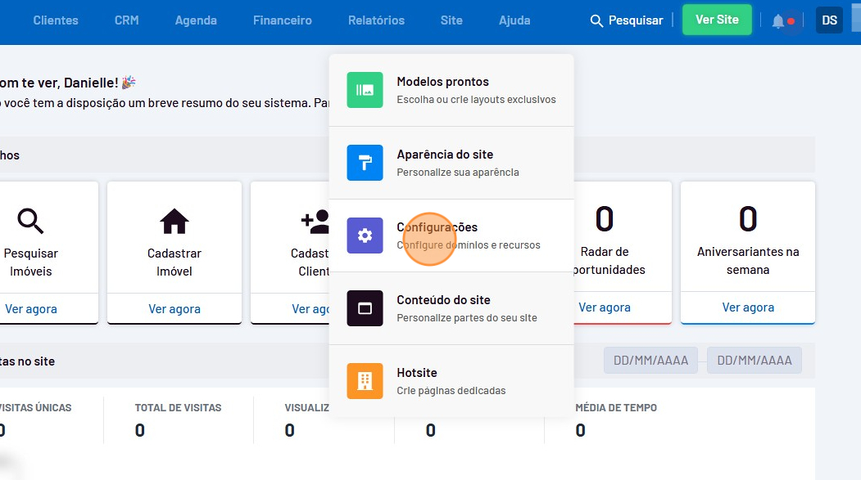Click the orange Hotsite building icon
Screen dimensions: 861x480
tap(365, 381)
